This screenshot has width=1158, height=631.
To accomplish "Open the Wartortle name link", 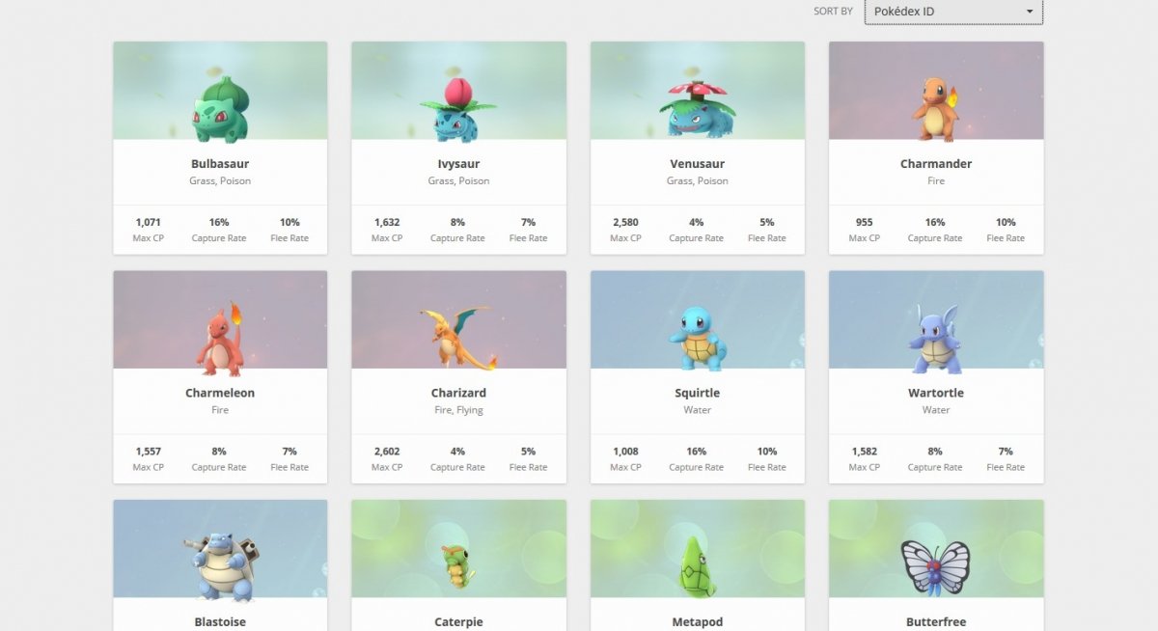I will point(936,394).
